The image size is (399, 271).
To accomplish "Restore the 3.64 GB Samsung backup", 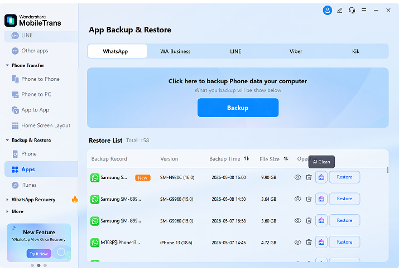I will (x=344, y=199).
